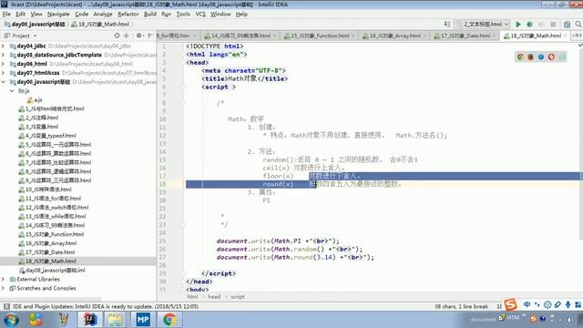
Task: Click the microphone icon in IME bar
Action: 568,304
